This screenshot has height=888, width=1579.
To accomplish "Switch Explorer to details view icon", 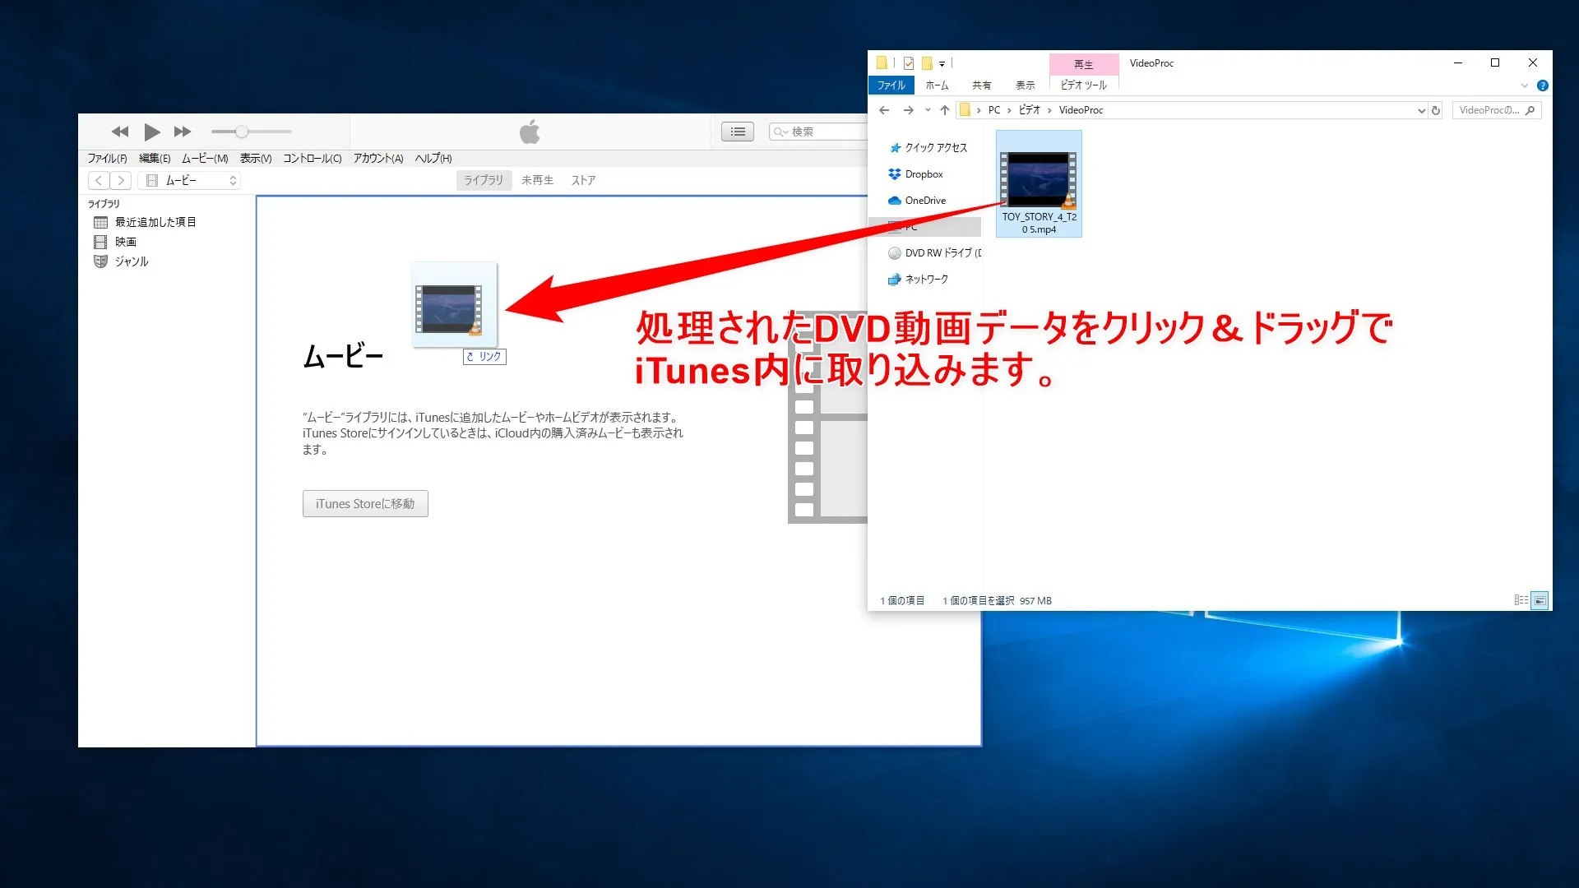I will click(x=1521, y=600).
